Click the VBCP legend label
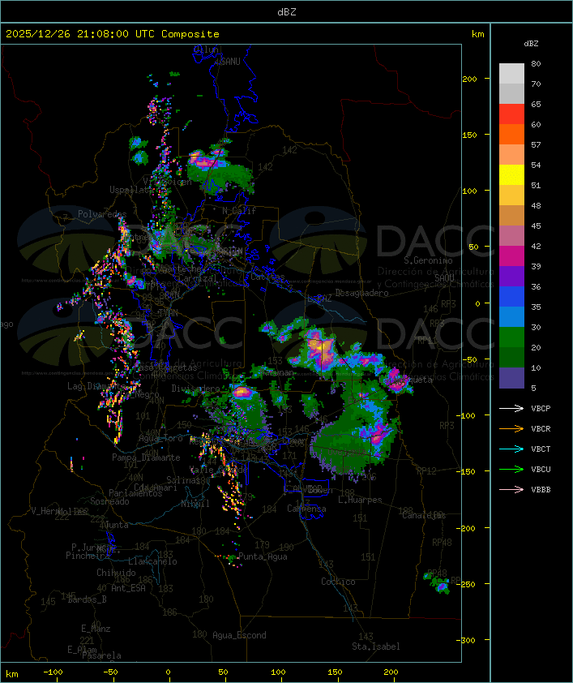Screen dimensions: 573x683 pyautogui.click(x=541, y=409)
